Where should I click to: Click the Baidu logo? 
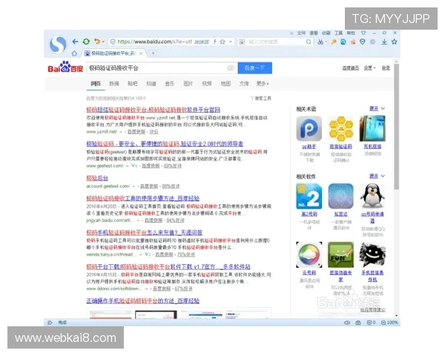(66, 68)
